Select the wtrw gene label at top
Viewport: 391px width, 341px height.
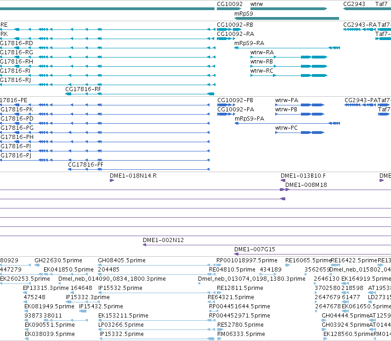click(x=256, y=4)
